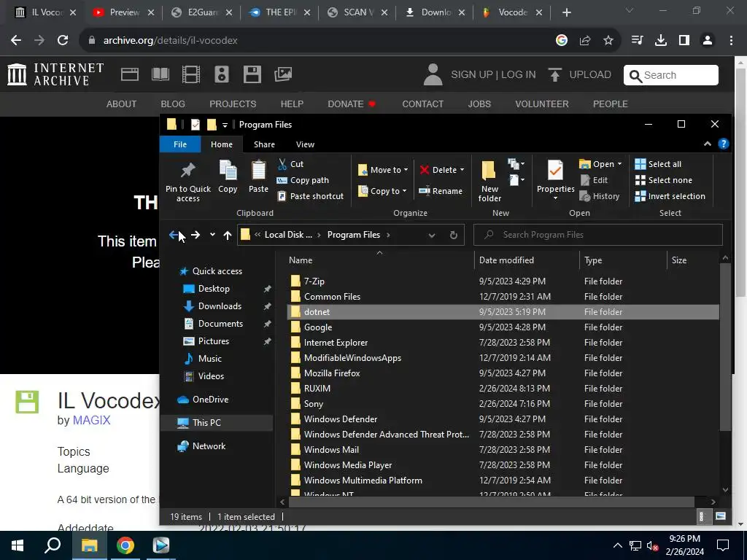Open Windows Start menu
Image resolution: width=747 pixels, height=560 pixels.
coord(18,545)
